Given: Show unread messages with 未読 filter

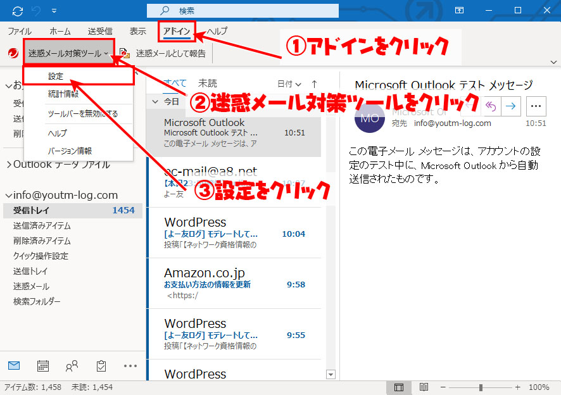Looking at the screenshot, I should (x=208, y=84).
